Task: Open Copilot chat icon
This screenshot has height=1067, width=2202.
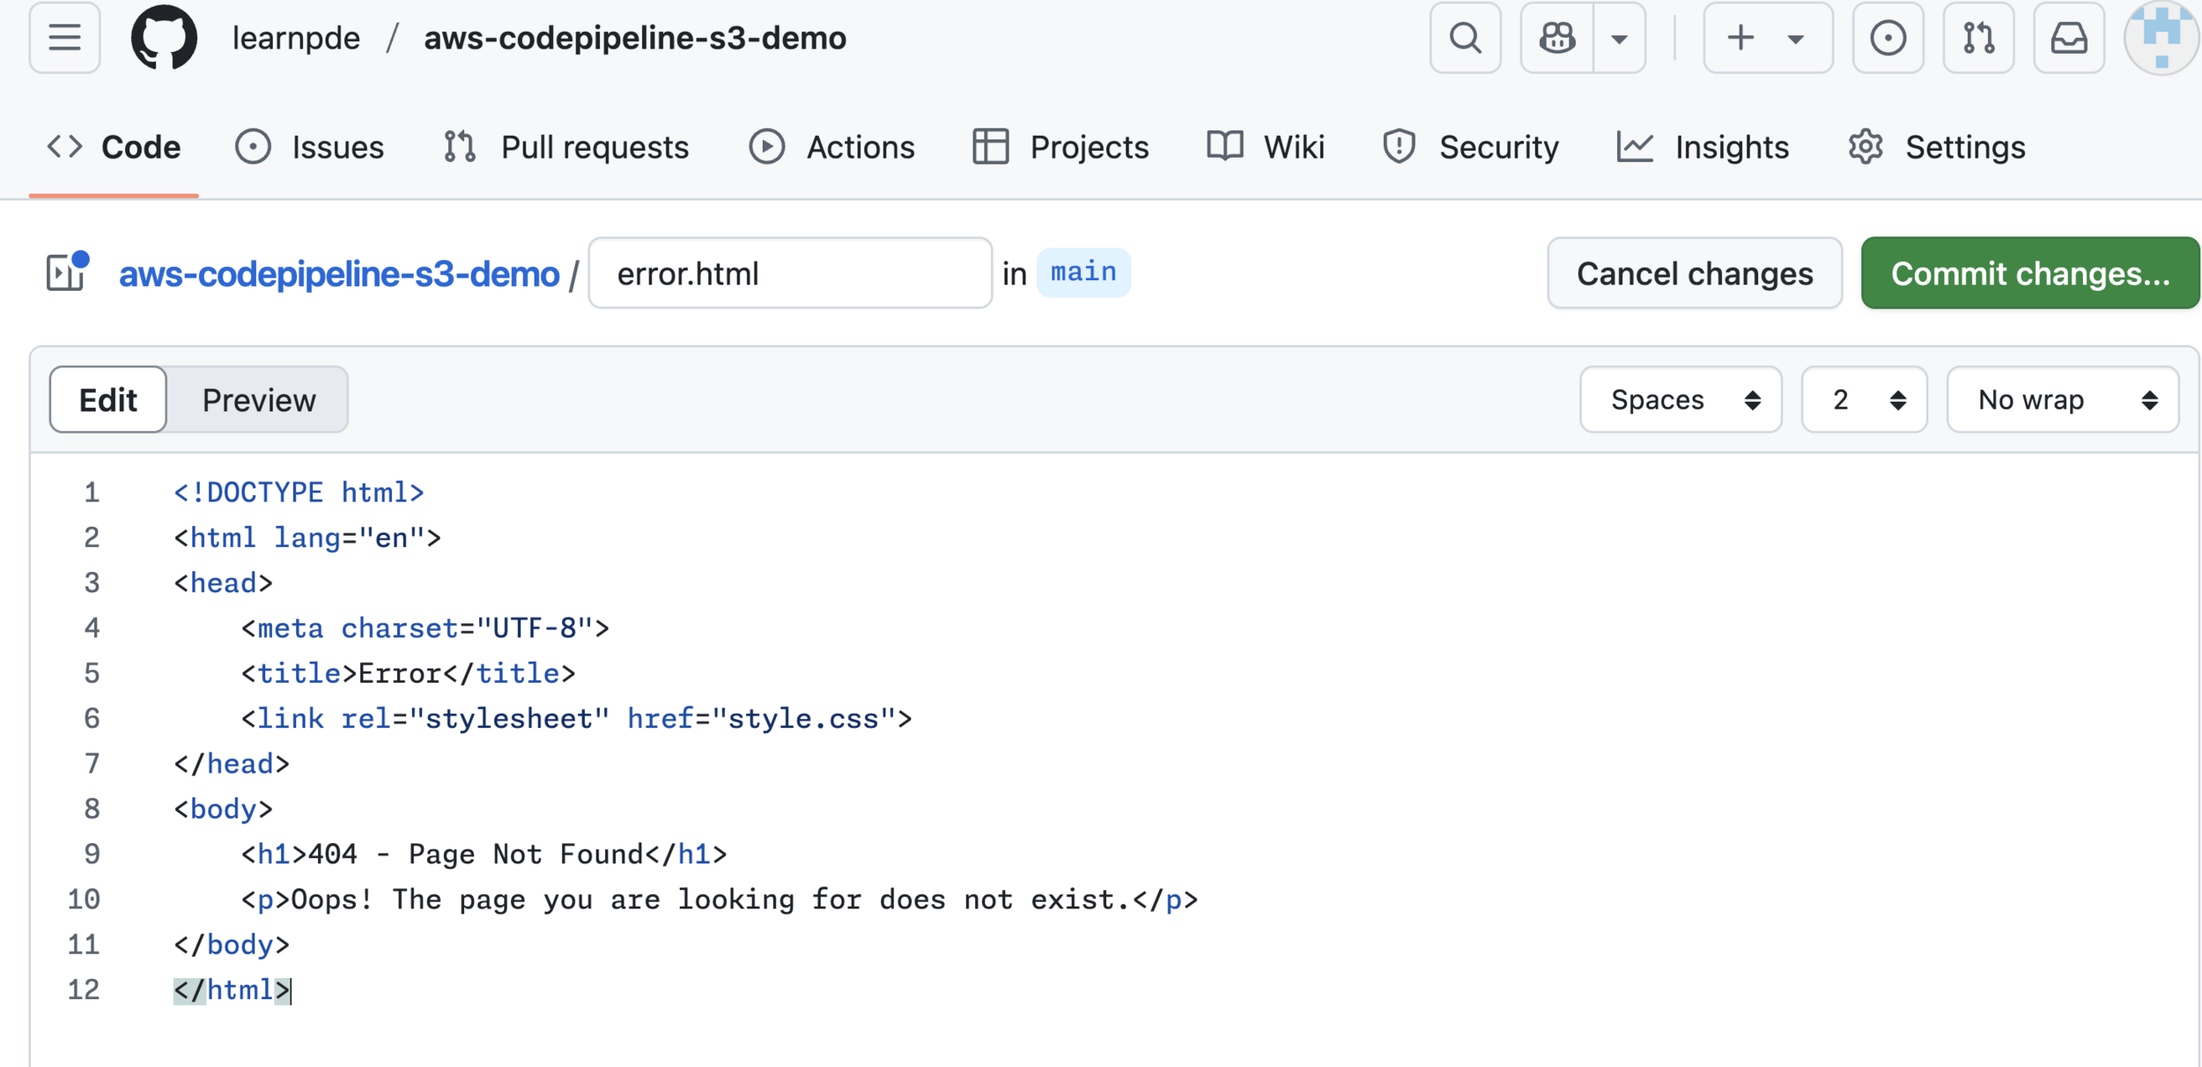Action: [x=1556, y=38]
